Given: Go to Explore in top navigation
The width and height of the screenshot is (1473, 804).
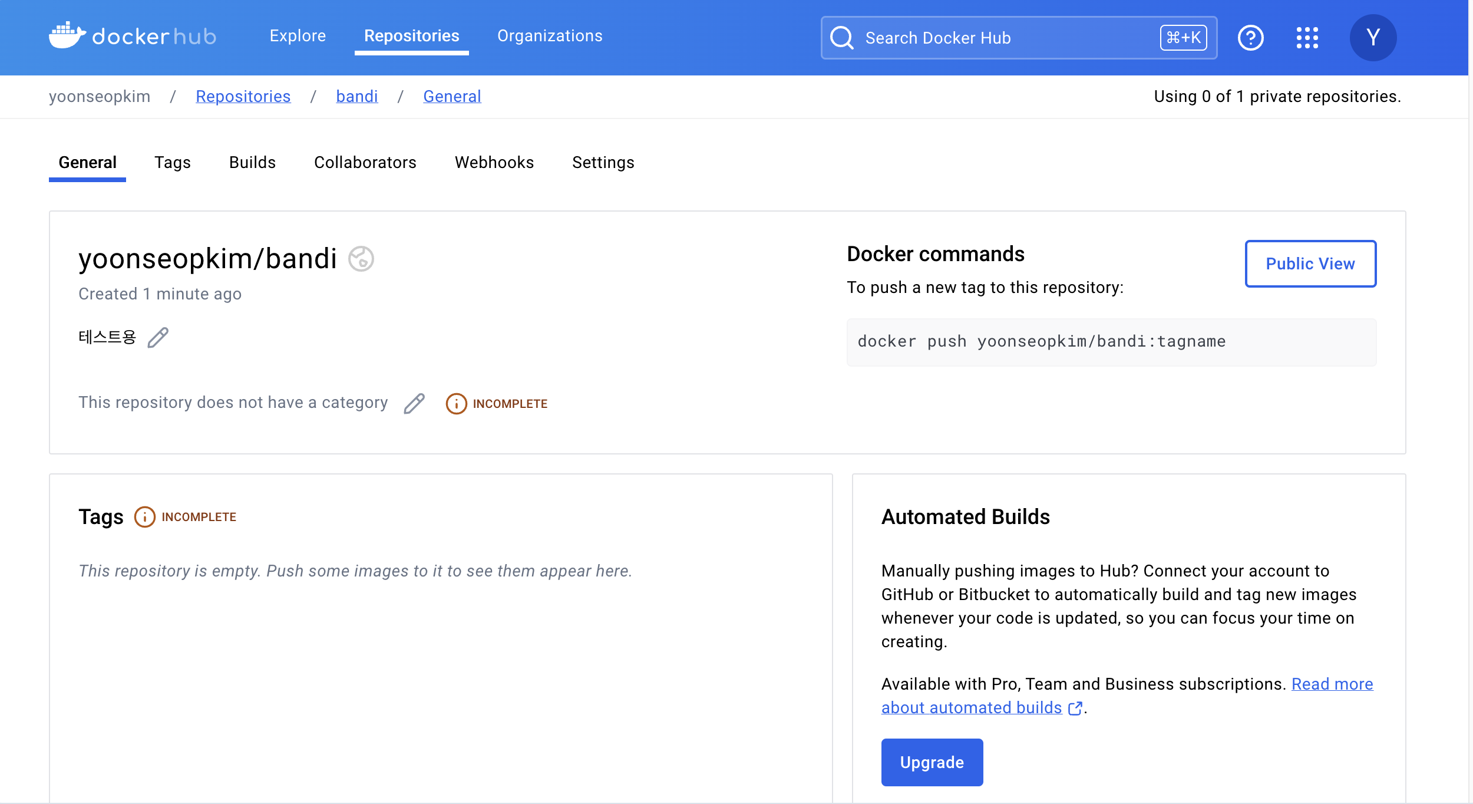Looking at the screenshot, I should 298,36.
